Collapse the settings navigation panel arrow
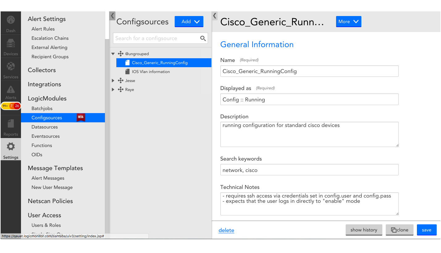Viewport: 441px width, 253px height. click(112, 16)
